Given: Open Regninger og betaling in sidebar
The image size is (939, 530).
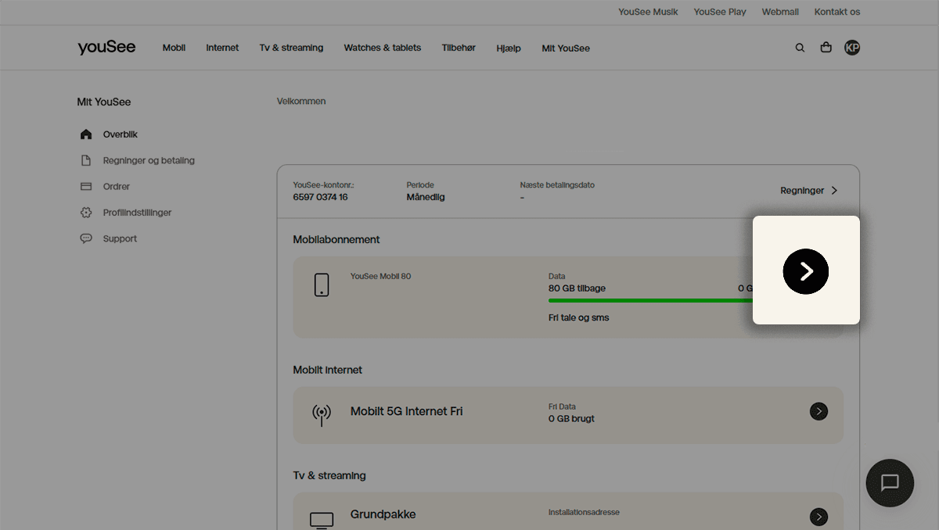Looking at the screenshot, I should [148, 160].
